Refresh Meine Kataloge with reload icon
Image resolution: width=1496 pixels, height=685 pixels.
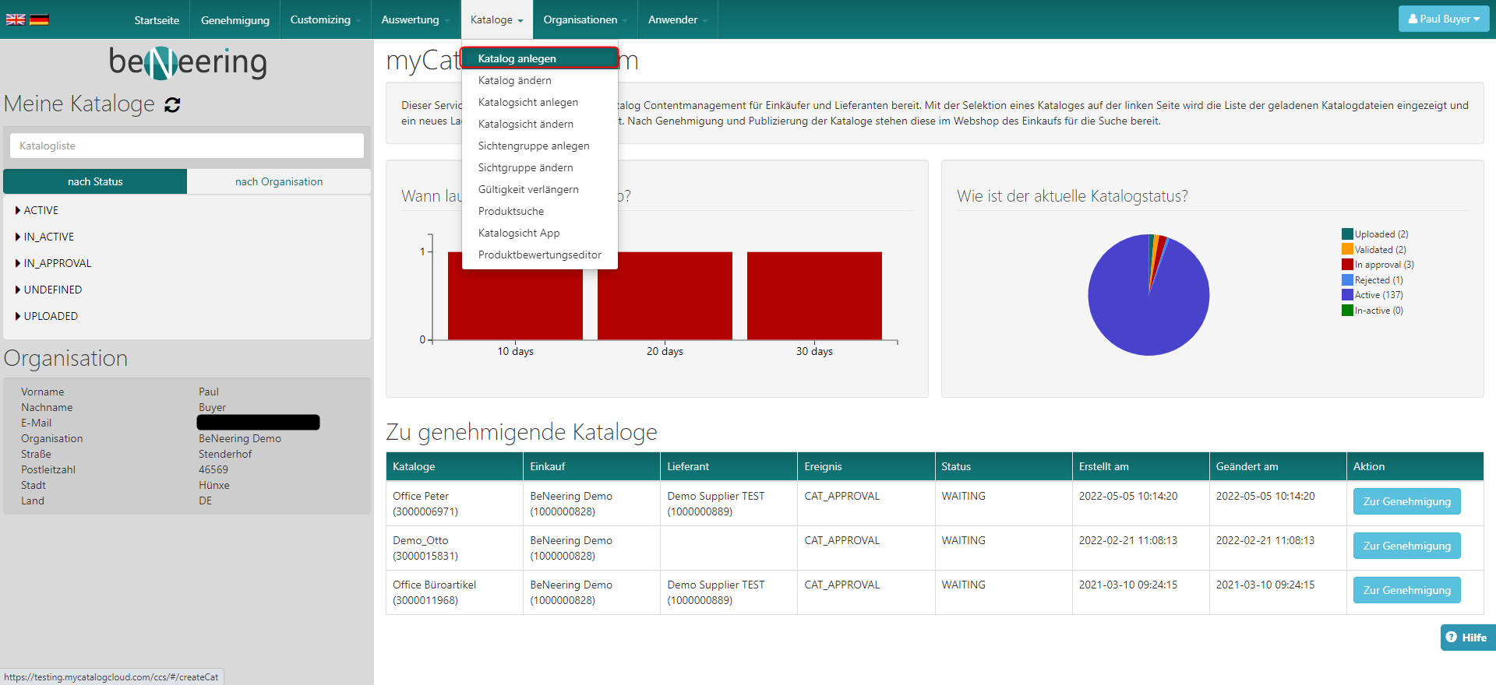pyautogui.click(x=172, y=105)
